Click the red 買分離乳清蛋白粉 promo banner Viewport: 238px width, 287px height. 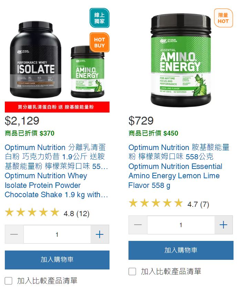click(x=57, y=107)
